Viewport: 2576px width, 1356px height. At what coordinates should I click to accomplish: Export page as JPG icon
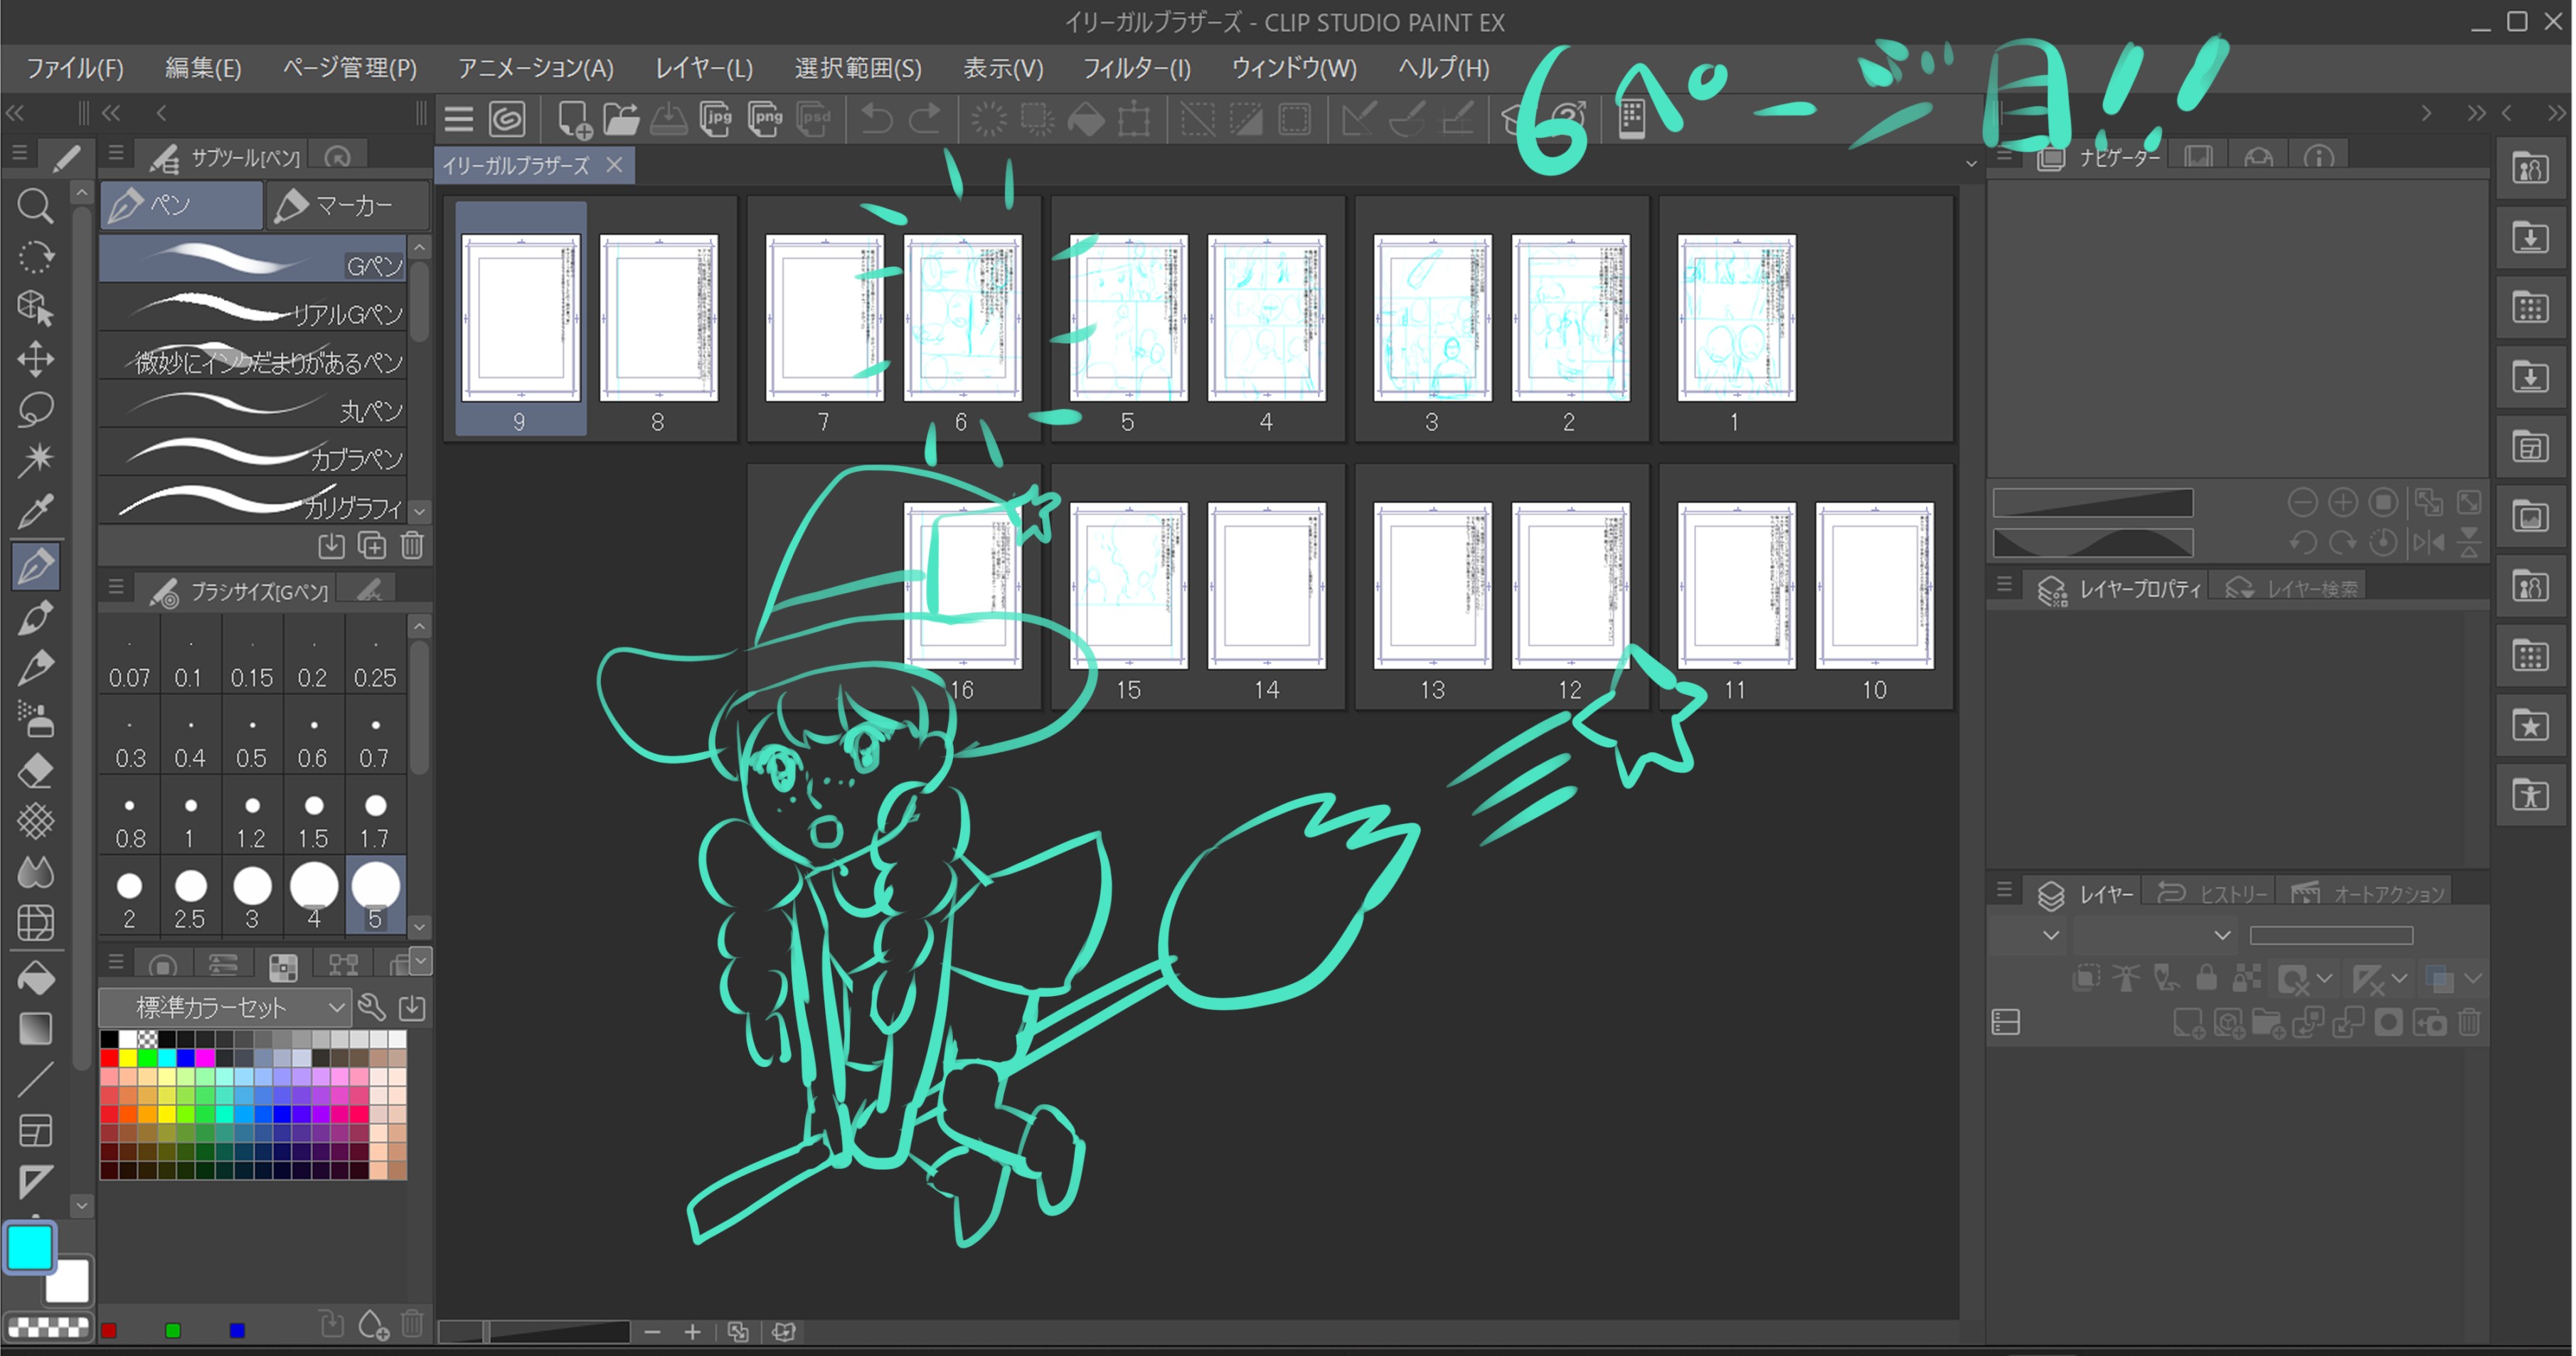(x=716, y=120)
